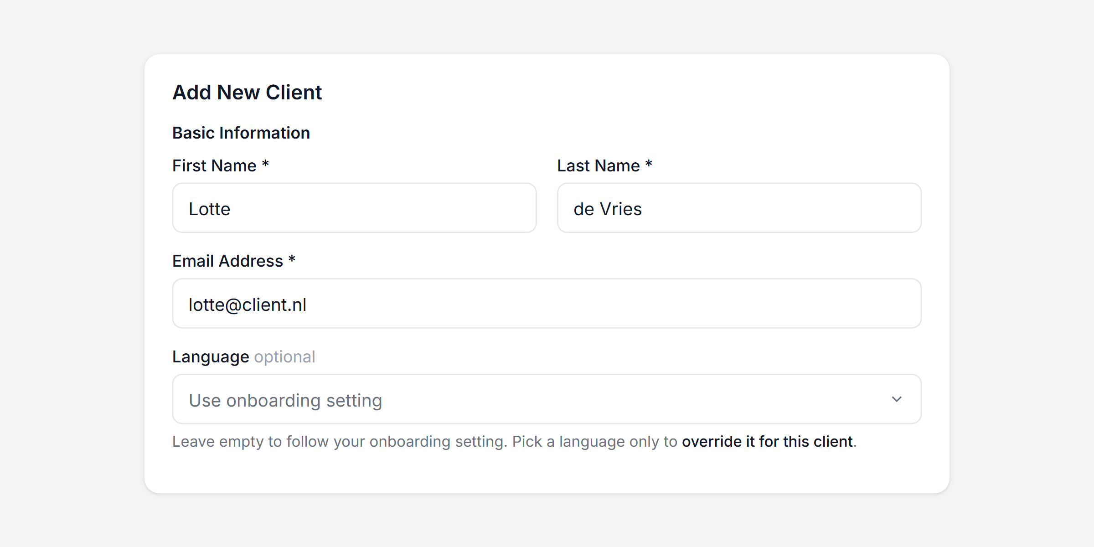
Task: Click the Language optional label
Action: (x=244, y=357)
